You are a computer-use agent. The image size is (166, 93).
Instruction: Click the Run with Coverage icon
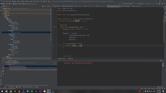140,4
